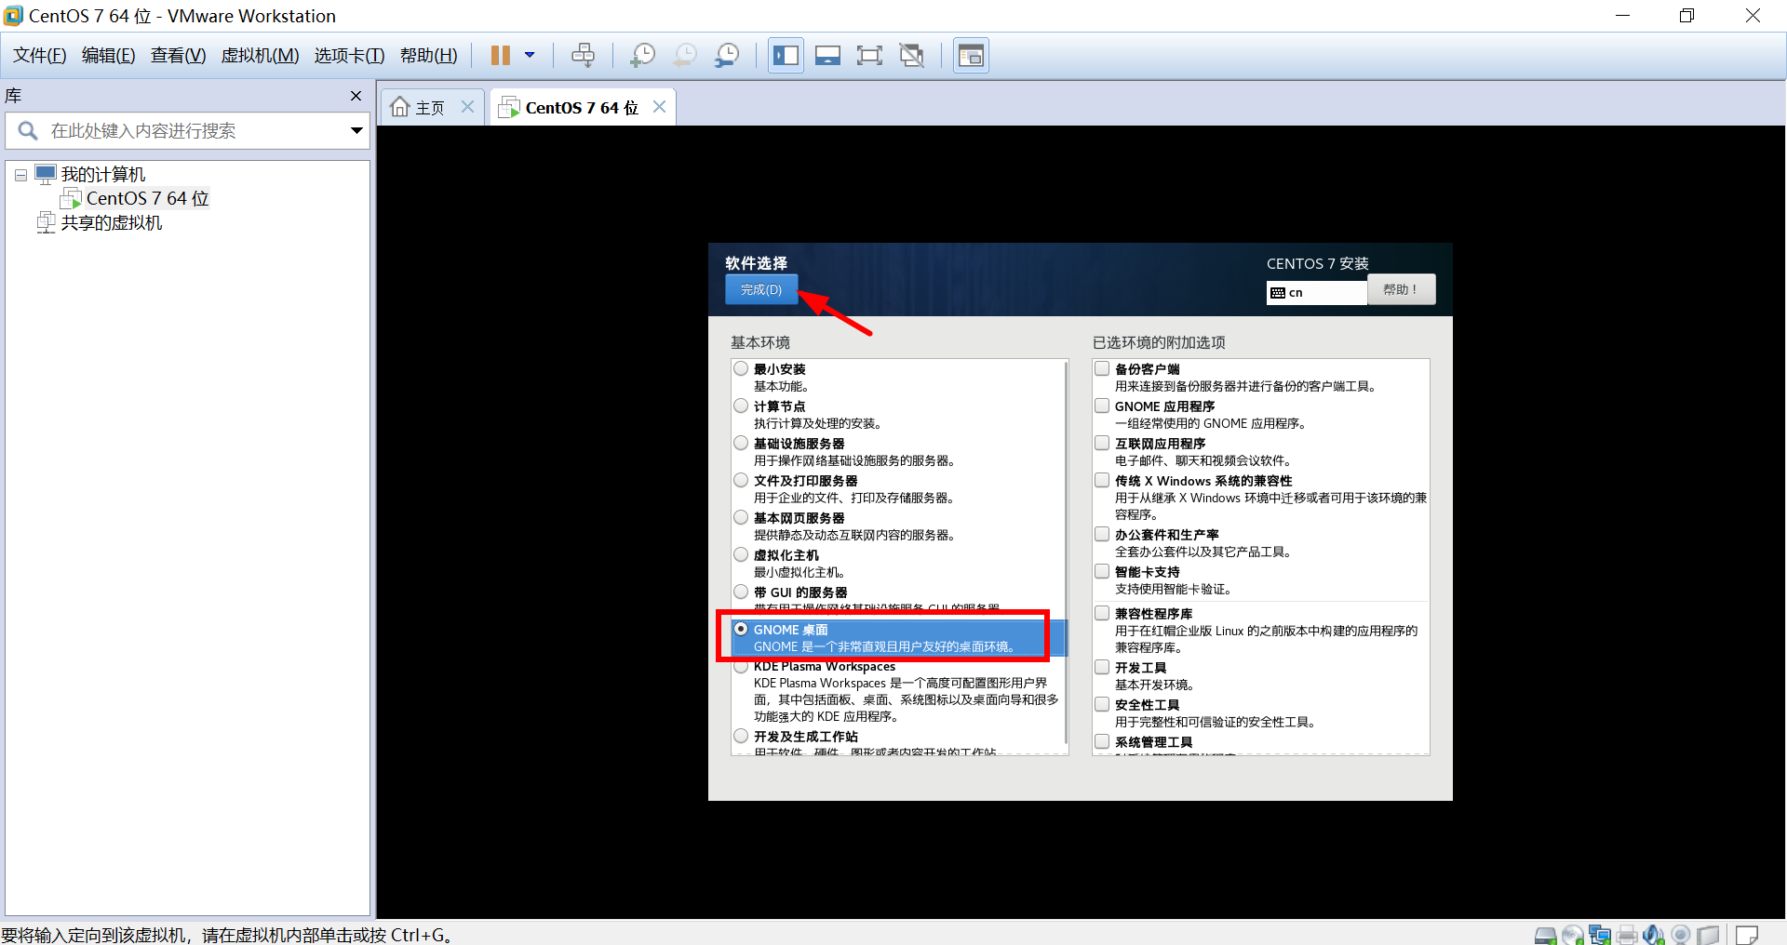Close the library panel
Screen dimensions: 1787x945
356,96
